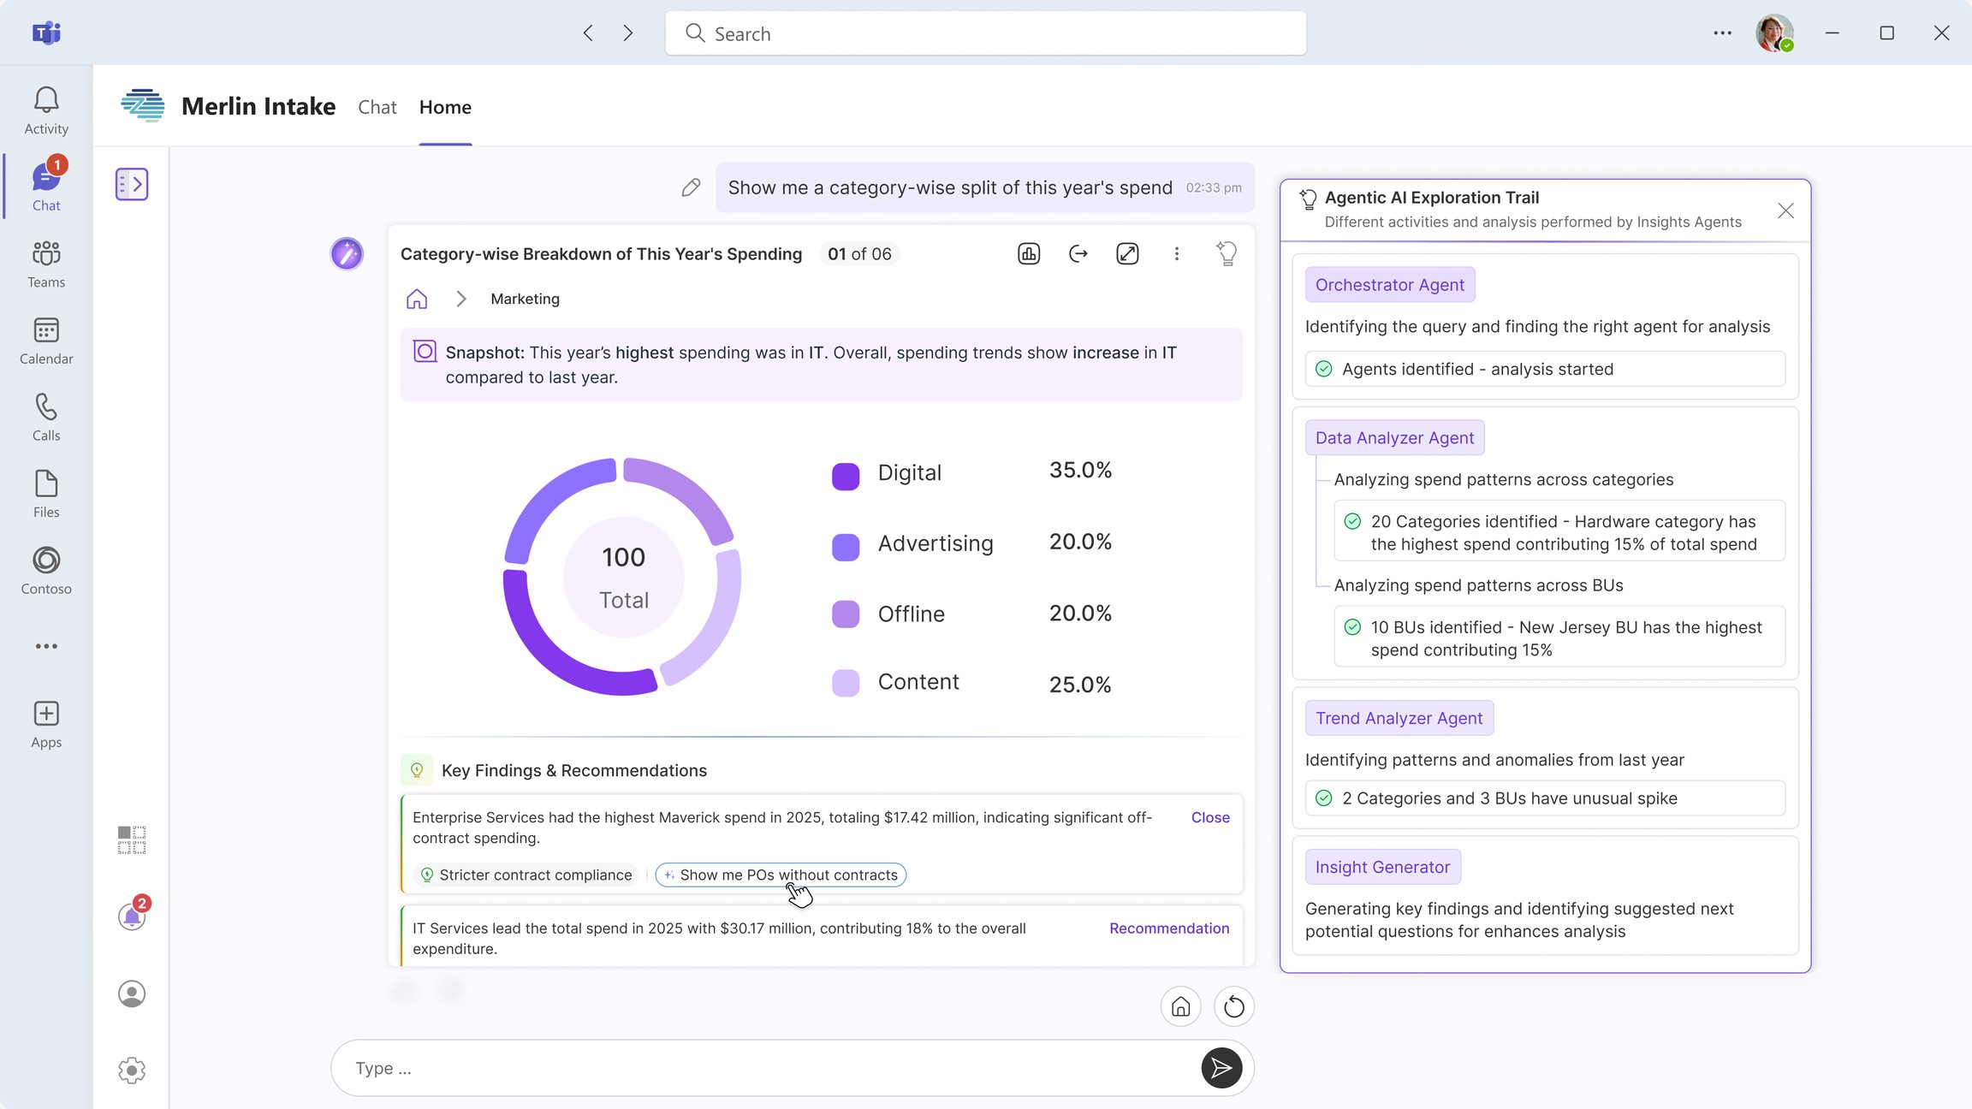This screenshot has width=1972, height=1109.
Task: Show more apps ellipsis in sidebar
Action: pyautogui.click(x=46, y=646)
